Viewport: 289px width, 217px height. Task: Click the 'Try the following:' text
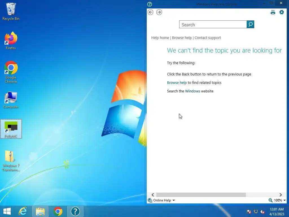click(x=181, y=63)
